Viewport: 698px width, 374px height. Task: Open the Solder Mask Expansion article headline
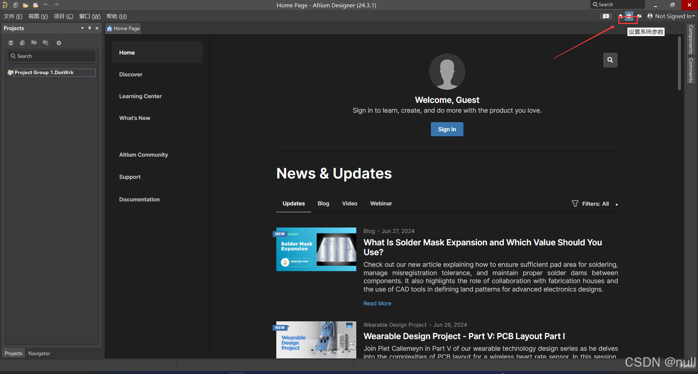[483, 247]
